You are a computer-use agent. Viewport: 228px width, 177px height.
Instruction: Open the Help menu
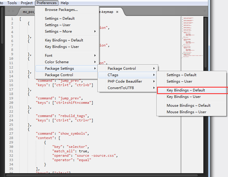click(x=65, y=3)
